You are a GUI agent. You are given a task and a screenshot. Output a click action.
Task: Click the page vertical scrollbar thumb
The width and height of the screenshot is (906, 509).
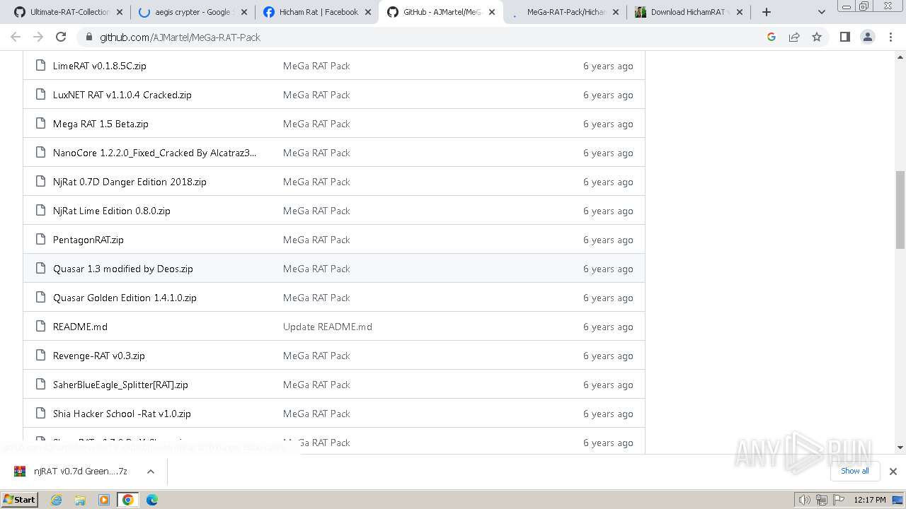(x=900, y=209)
